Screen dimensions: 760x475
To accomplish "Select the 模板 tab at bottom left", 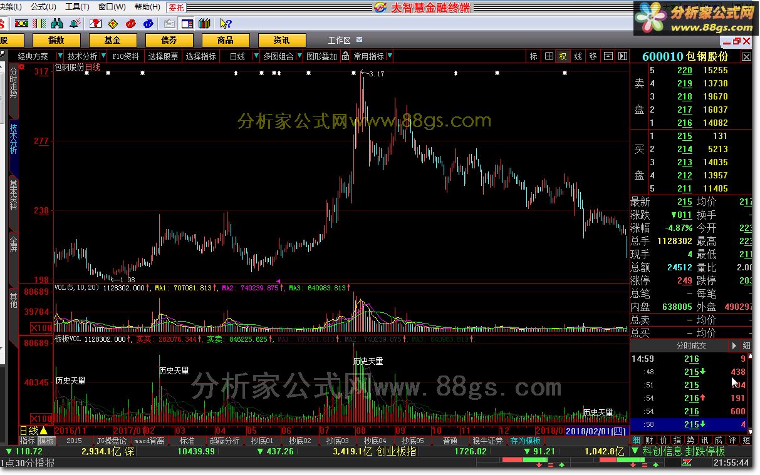I will point(46,441).
